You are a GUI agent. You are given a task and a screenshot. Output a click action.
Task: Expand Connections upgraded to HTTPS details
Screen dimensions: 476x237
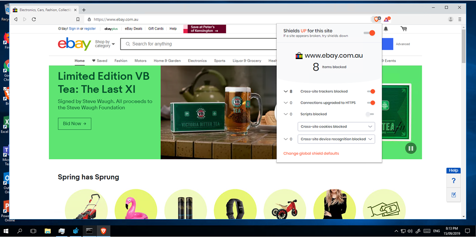pyautogui.click(x=285, y=103)
